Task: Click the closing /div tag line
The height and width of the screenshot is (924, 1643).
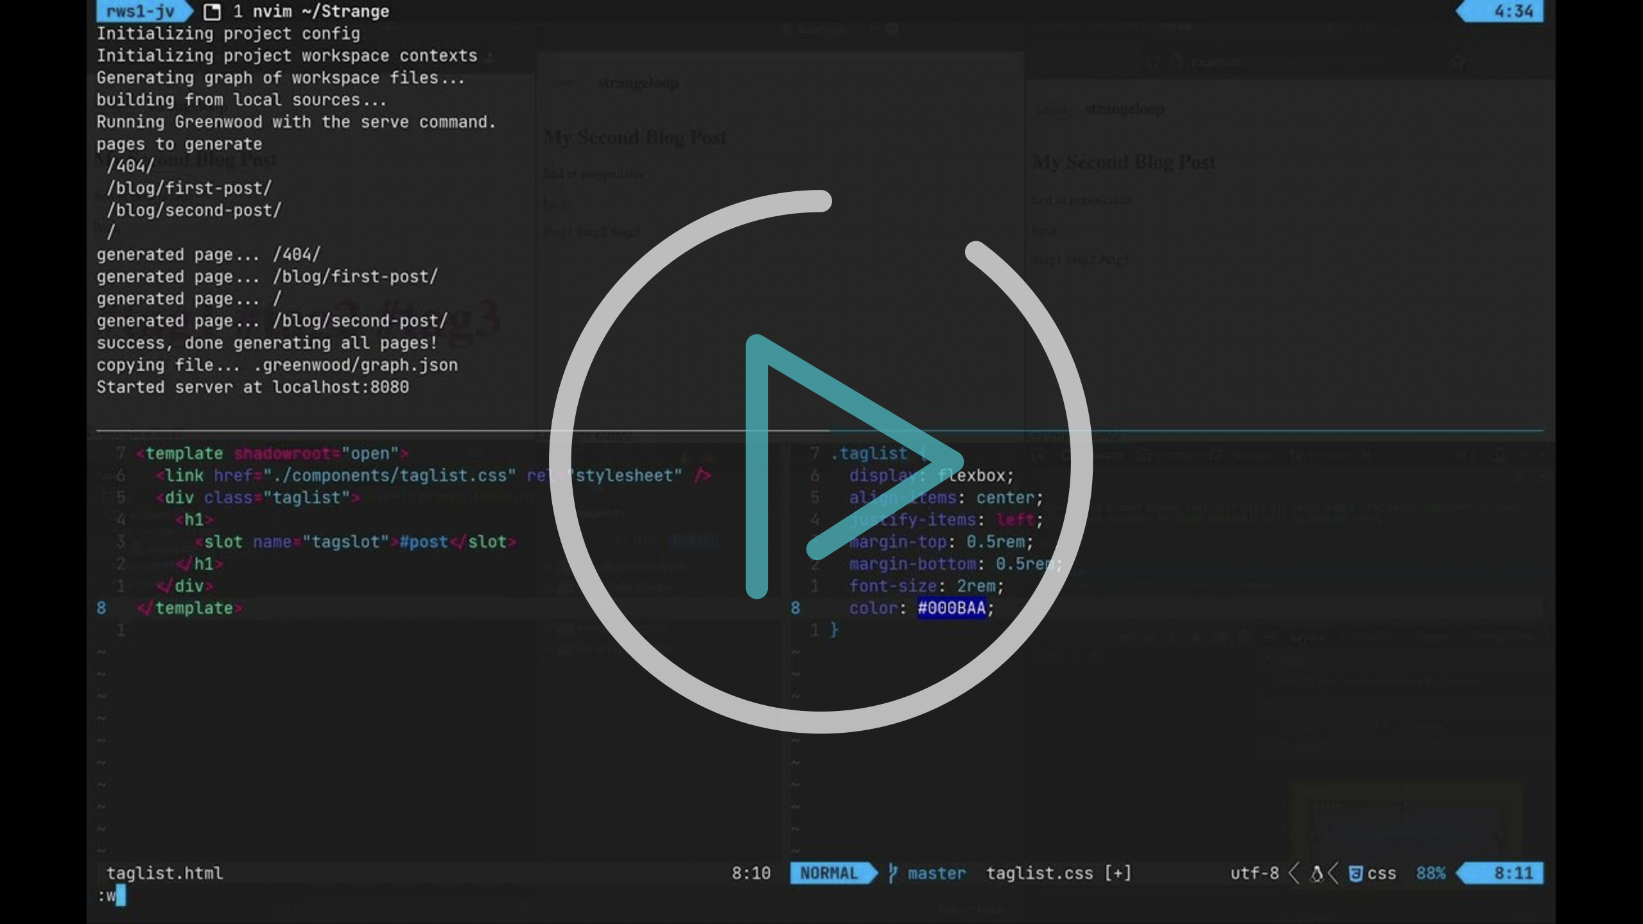Action: click(185, 586)
